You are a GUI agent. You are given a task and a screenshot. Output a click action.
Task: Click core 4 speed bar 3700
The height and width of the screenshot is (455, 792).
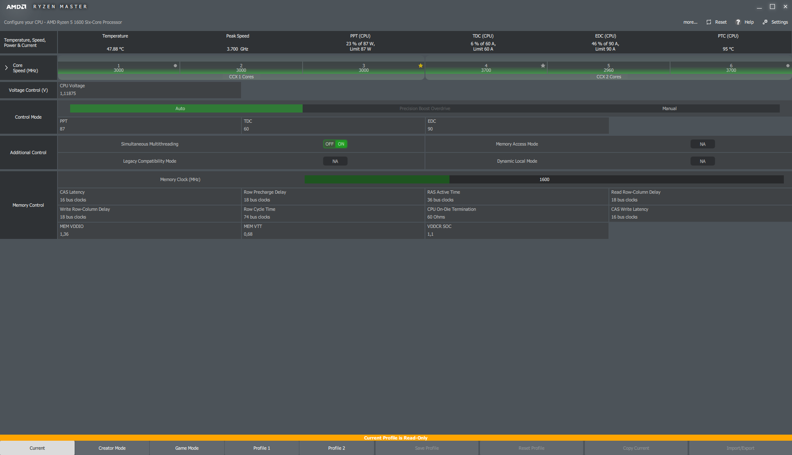click(486, 68)
